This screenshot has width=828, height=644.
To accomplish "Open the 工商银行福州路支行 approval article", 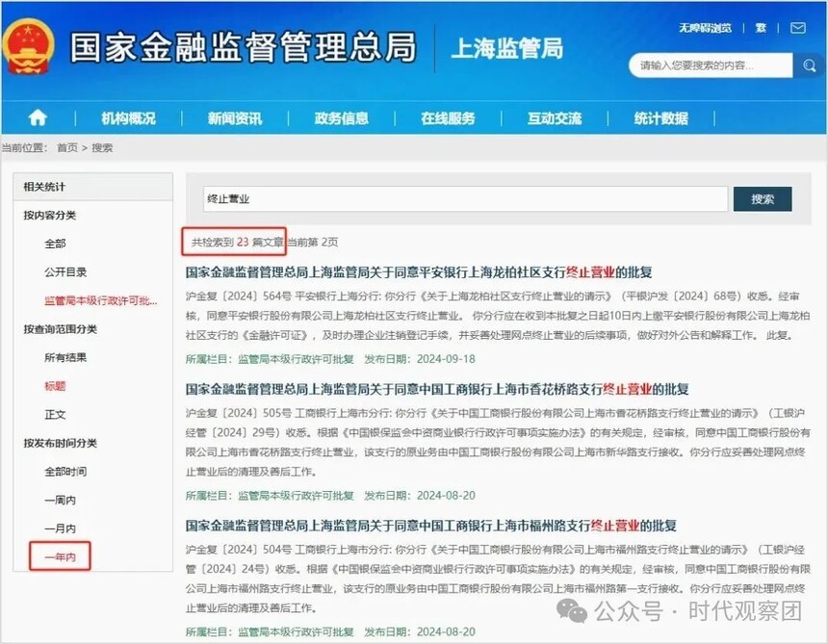I will click(431, 526).
